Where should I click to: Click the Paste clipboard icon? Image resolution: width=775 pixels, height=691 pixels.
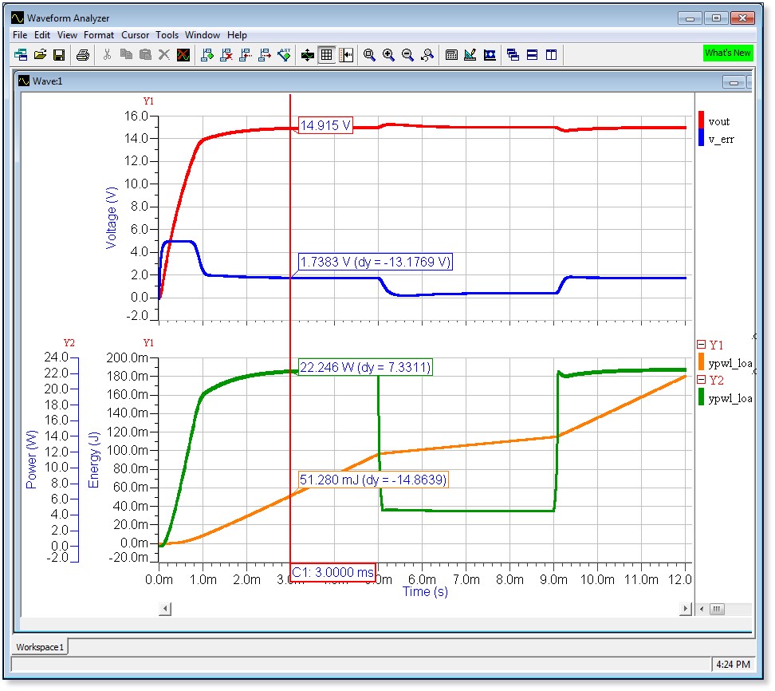(x=145, y=55)
